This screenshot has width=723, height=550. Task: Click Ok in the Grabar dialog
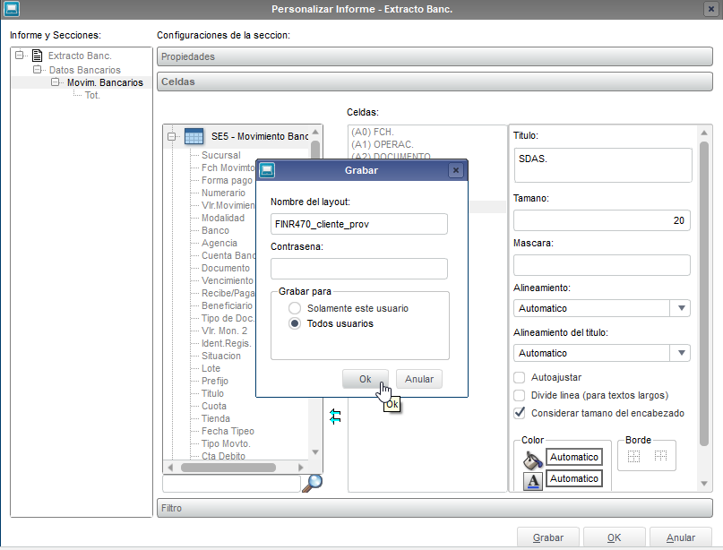coord(366,379)
